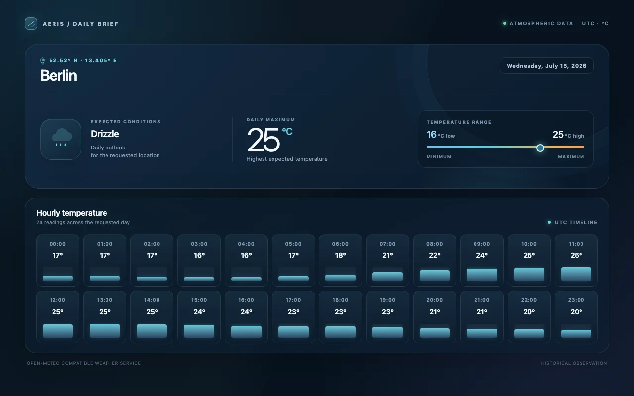
Task: Click the "AERIS / DAILY BRIEF" header title
Action: tap(81, 24)
